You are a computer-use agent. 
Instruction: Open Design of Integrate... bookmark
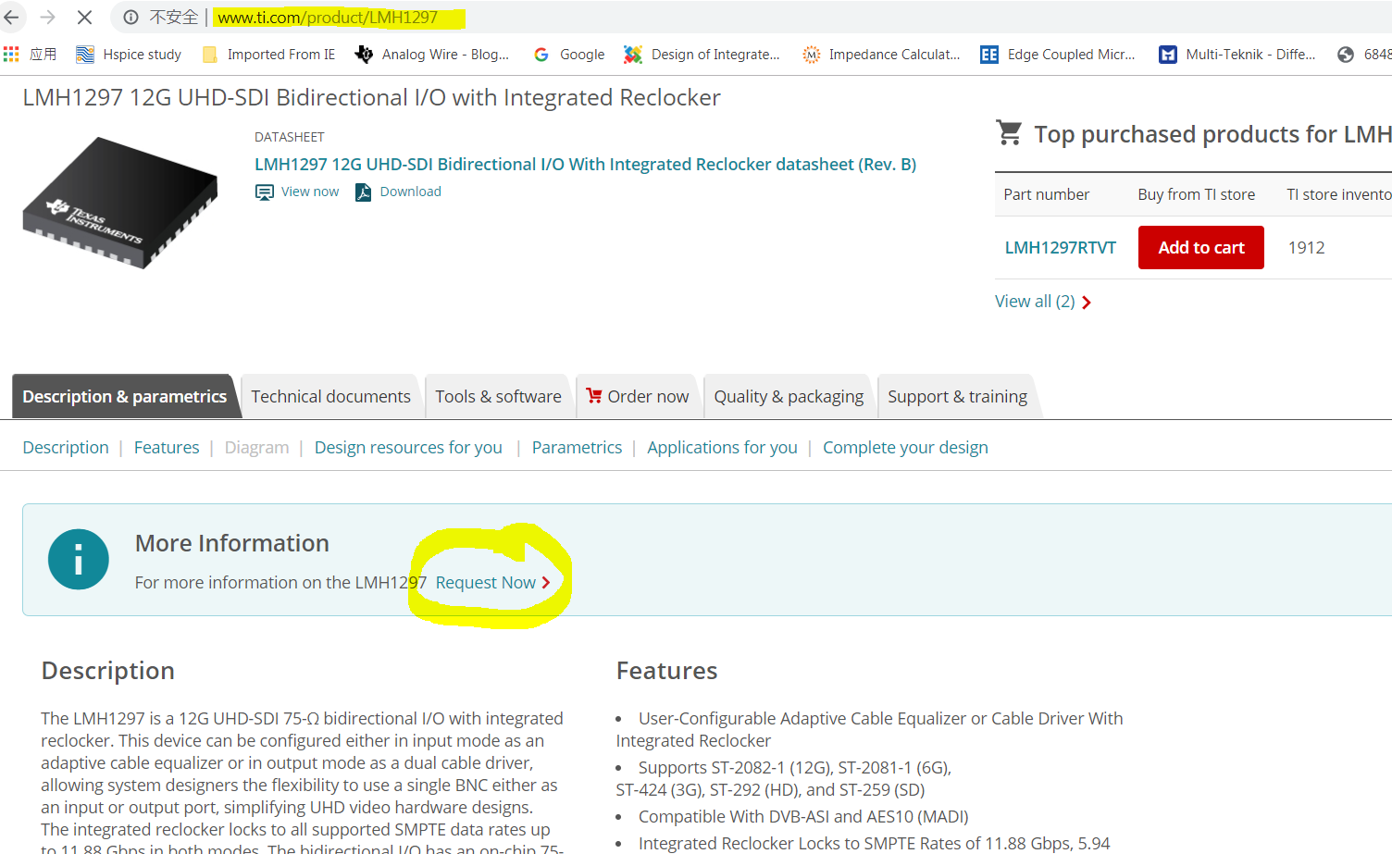(x=702, y=55)
